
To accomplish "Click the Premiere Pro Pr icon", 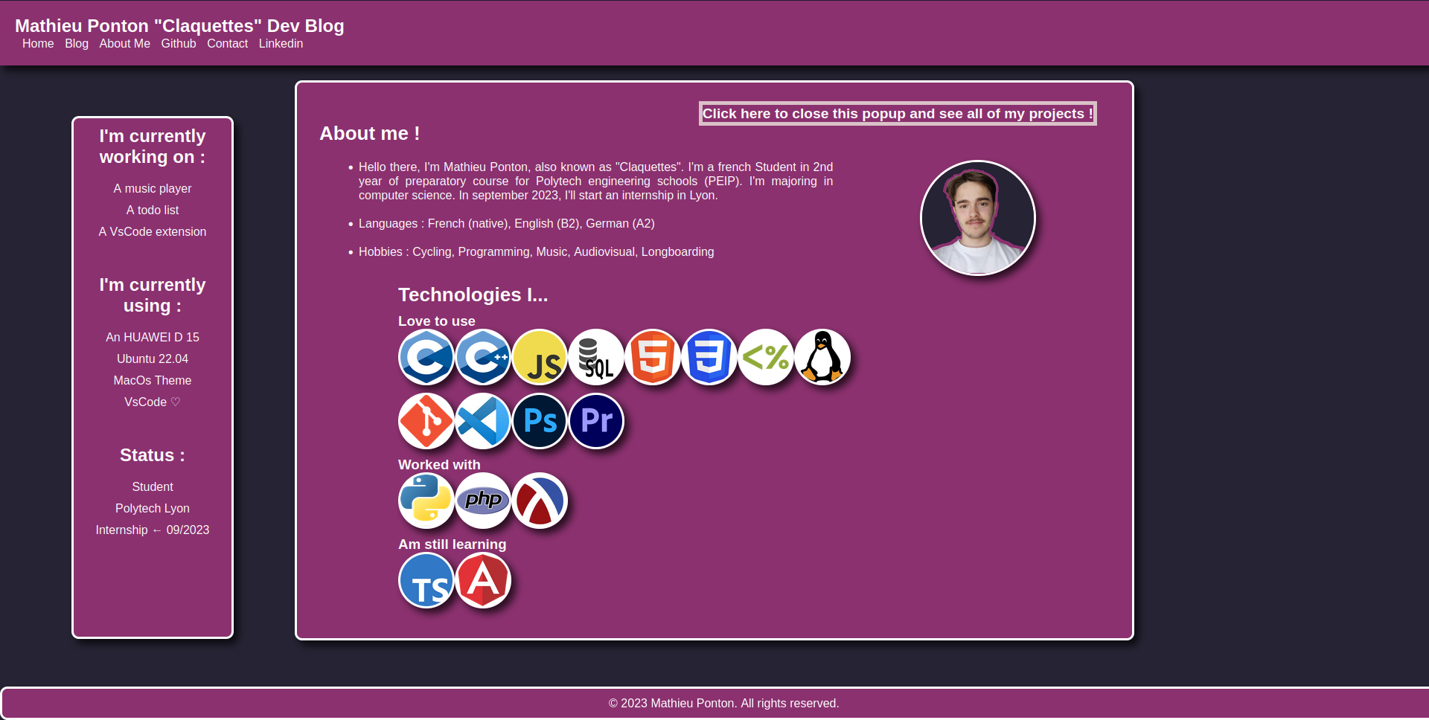I will coord(596,421).
